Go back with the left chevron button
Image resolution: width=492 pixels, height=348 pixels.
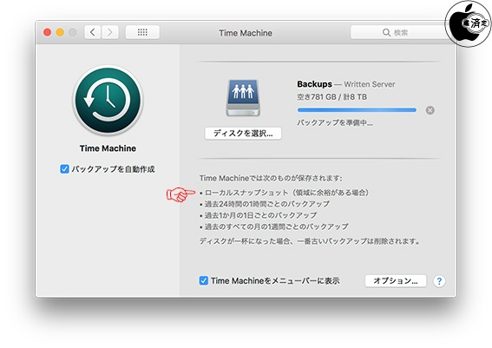pyautogui.click(x=93, y=32)
